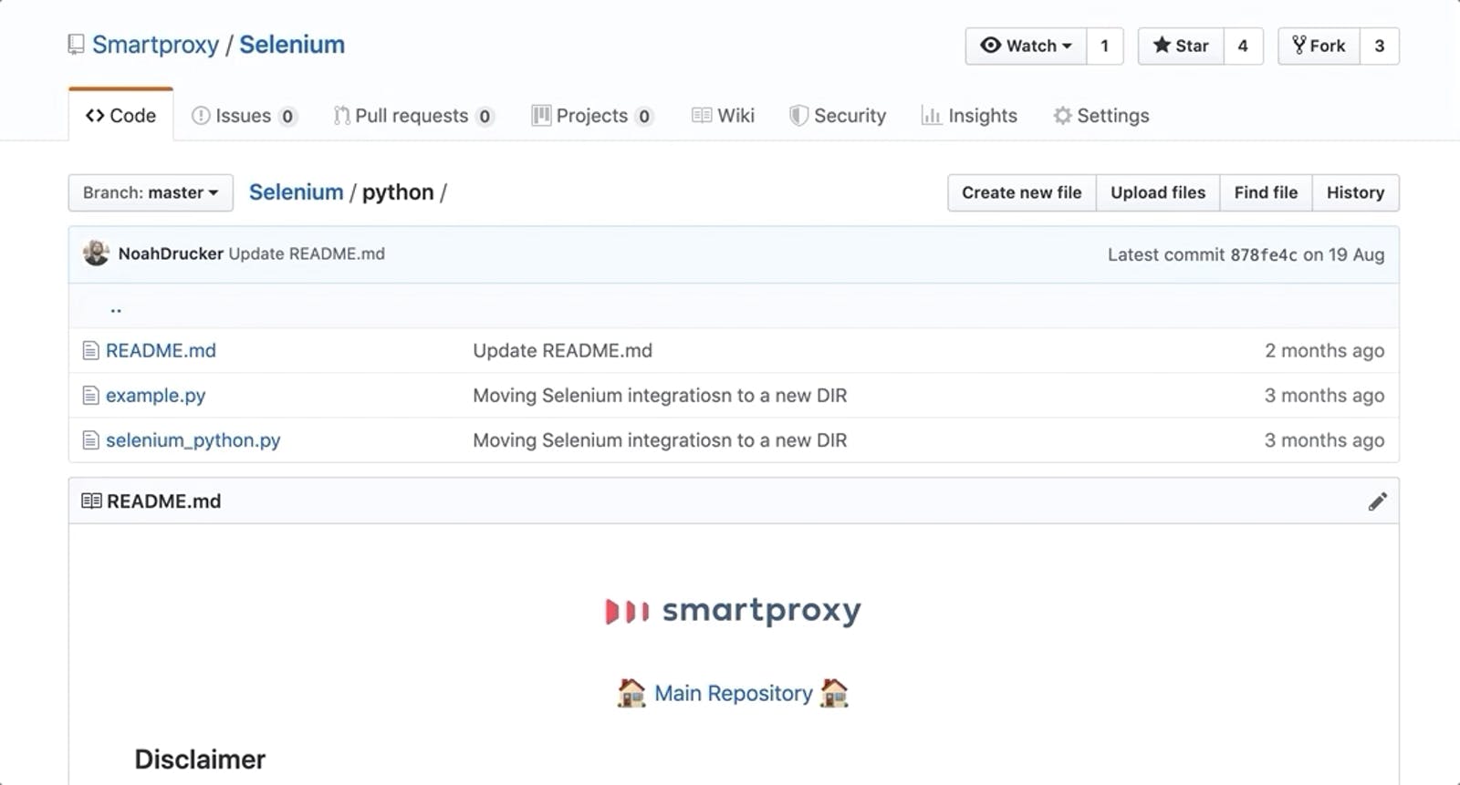This screenshot has width=1460, height=785.
Task: Click the watcher count 1
Action: tap(1105, 46)
